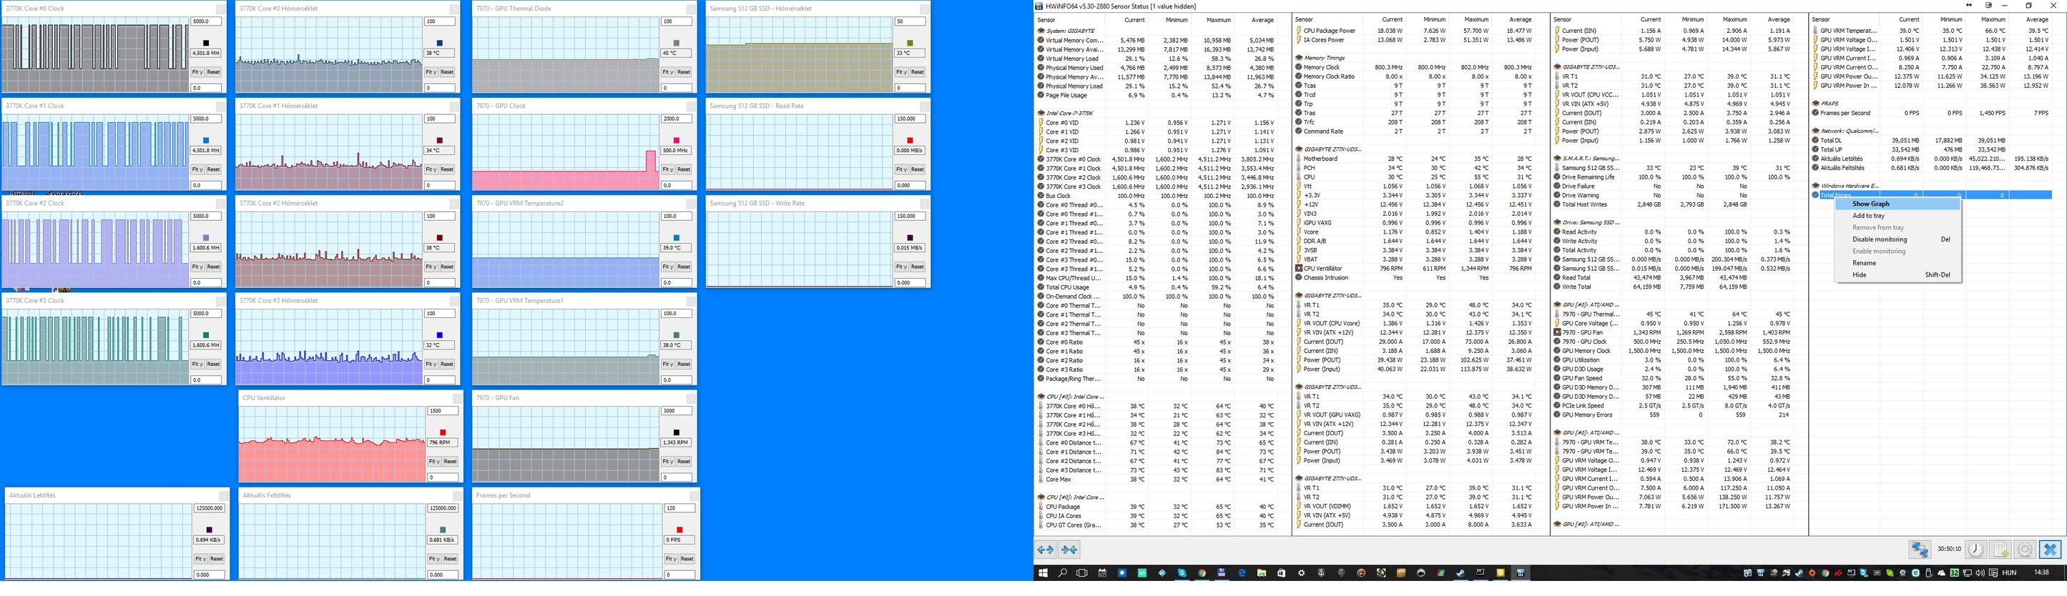
Task: Select the CPU Package Power sensor row
Action: 1416,31
